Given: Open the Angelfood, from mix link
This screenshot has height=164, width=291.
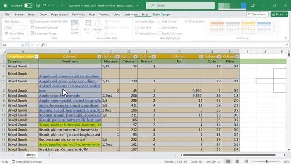Looking at the screenshot, I should [x=68, y=81].
